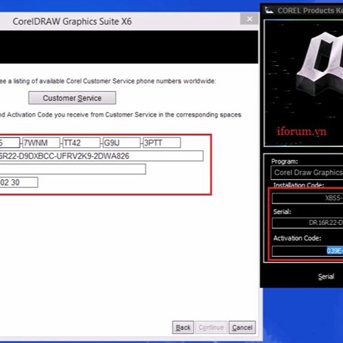Click the empty activation code field
The height and width of the screenshot is (343, 343).
pos(73,169)
